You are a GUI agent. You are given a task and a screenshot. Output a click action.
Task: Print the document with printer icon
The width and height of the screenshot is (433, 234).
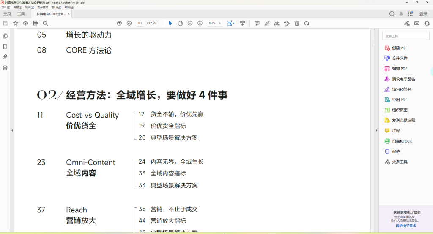click(35, 24)
